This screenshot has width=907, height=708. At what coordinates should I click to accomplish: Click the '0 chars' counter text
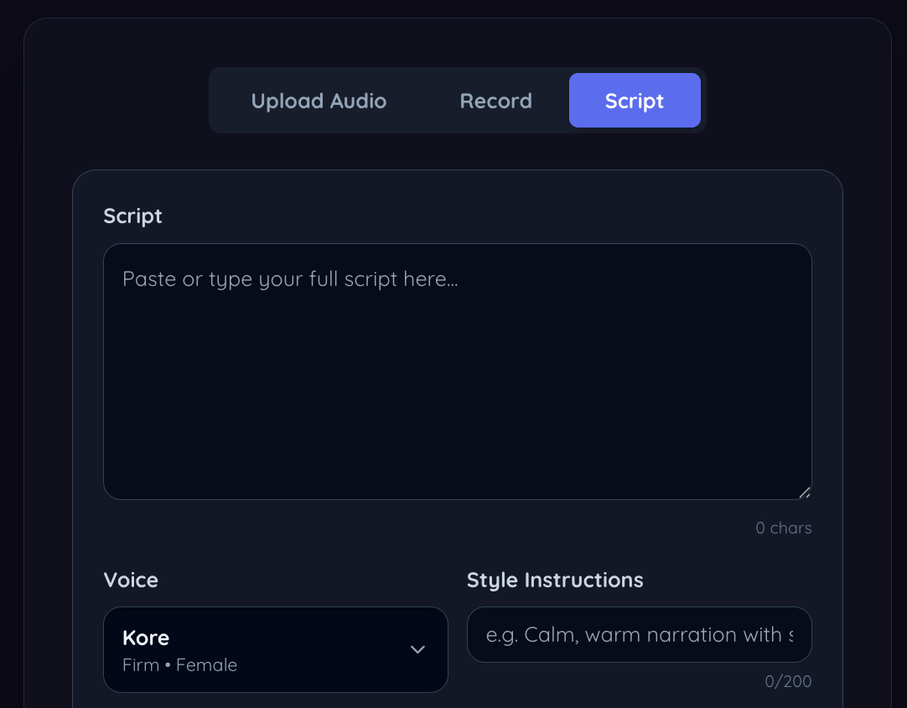(783, 528)
